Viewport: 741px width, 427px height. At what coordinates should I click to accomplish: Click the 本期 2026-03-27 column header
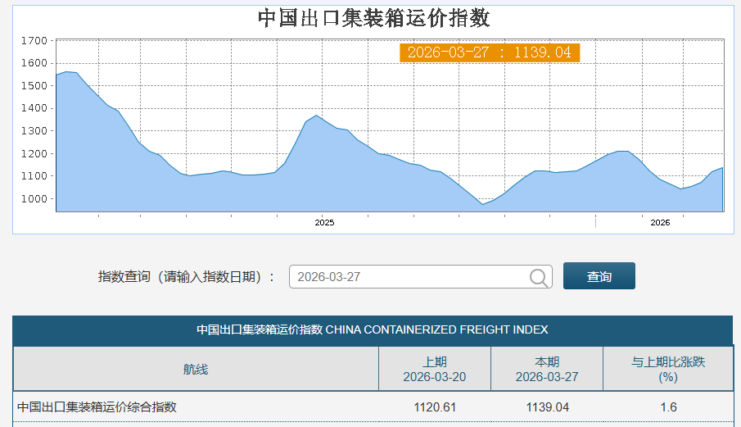546,369
